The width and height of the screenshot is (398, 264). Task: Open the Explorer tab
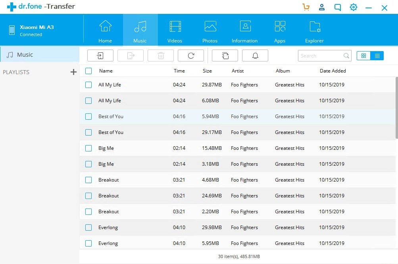(314, 31)
